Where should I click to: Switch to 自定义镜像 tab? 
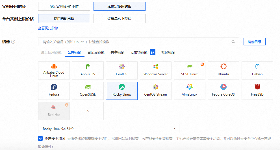96,52
